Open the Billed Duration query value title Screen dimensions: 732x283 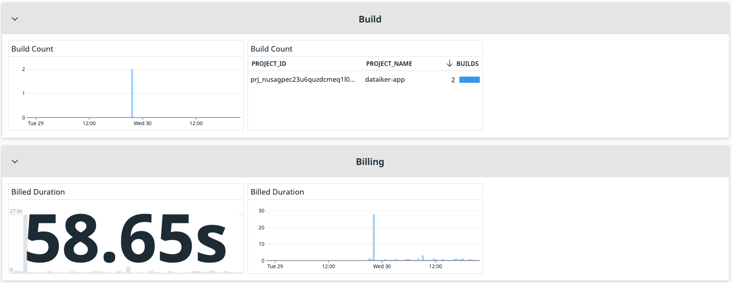point(38,192)
